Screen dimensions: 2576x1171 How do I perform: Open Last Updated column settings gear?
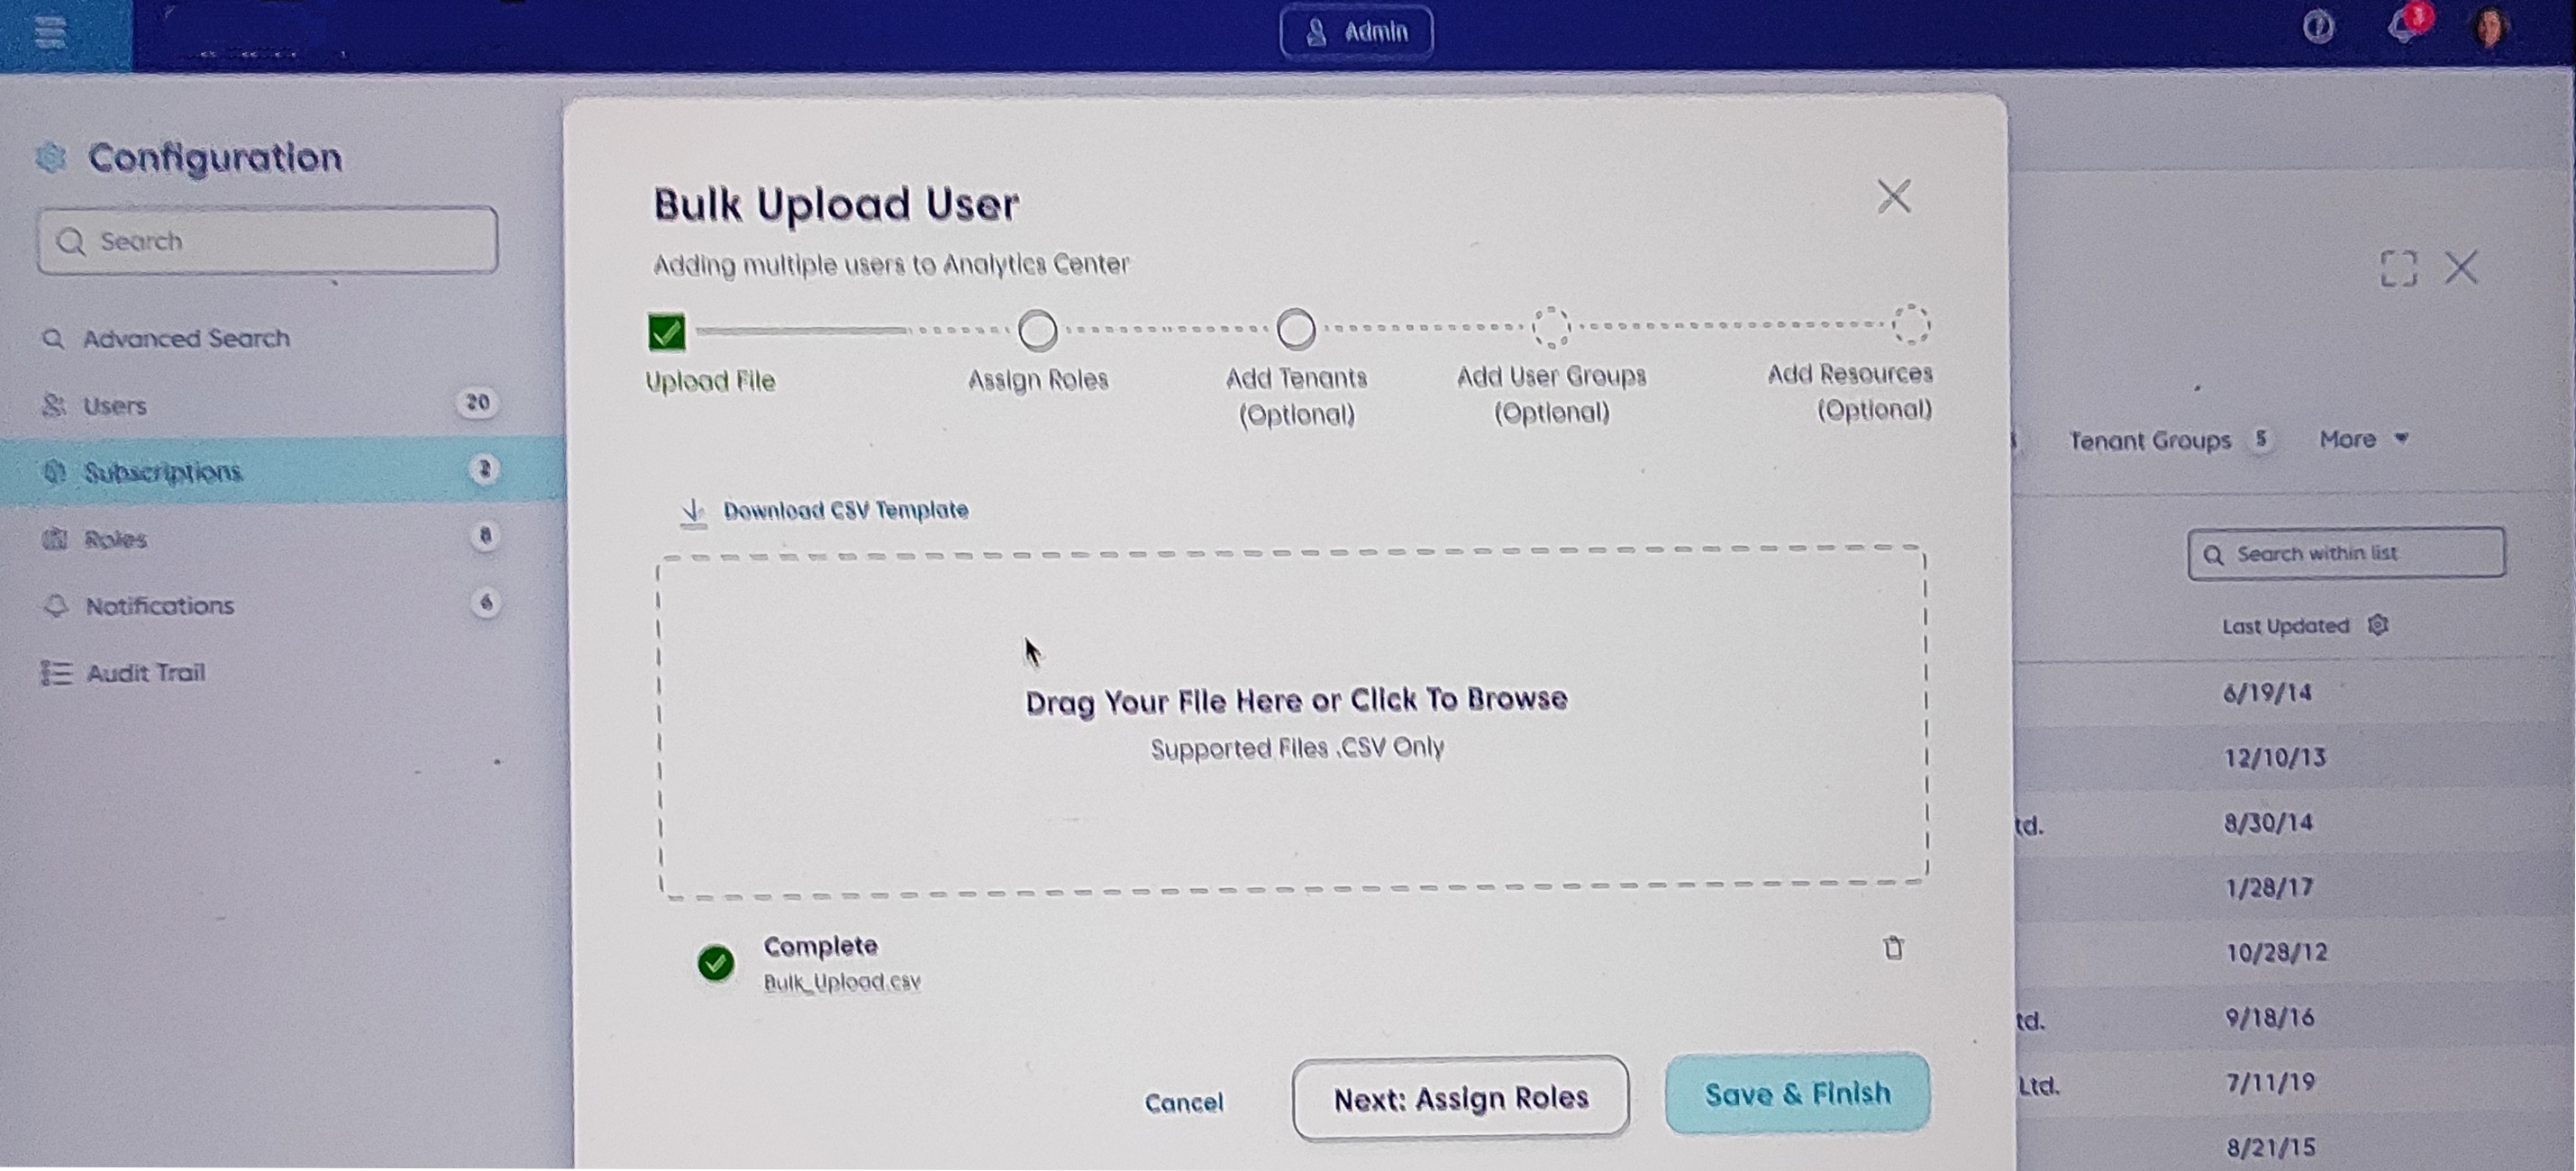pyautogui.click(x=2379, y=626)
